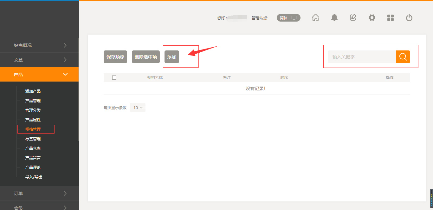Open settings gear icon
The height and width of the screenshot is (210, 433).
(x=372, y=18)
